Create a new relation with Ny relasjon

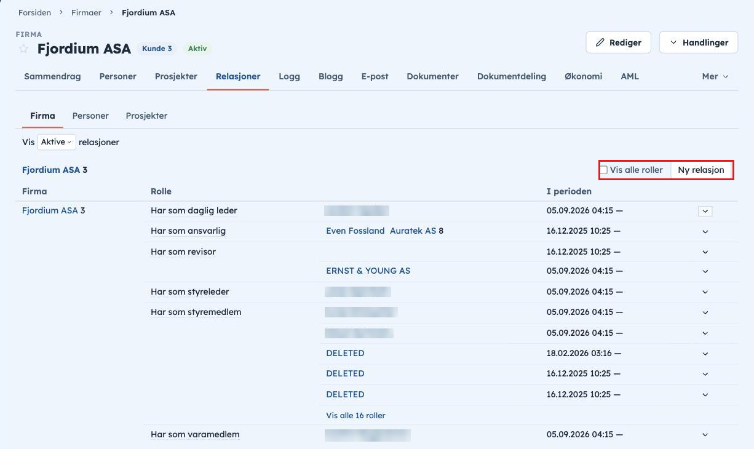[x=701, y=170]
